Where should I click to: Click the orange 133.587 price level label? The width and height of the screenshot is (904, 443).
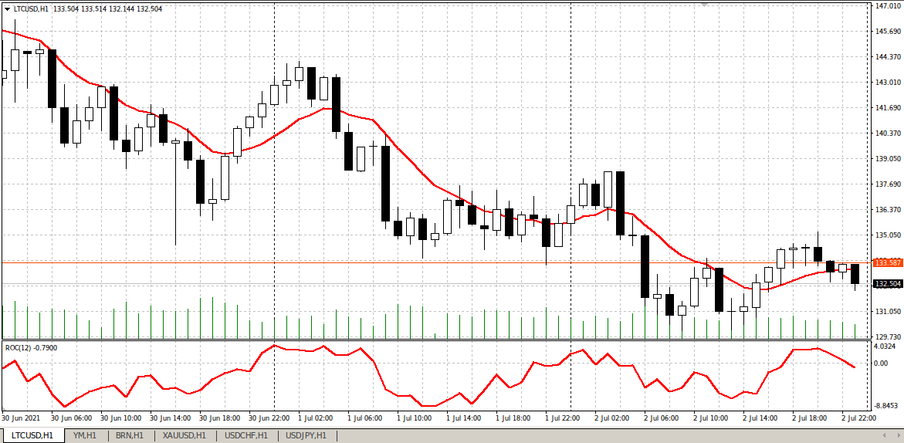887,262
